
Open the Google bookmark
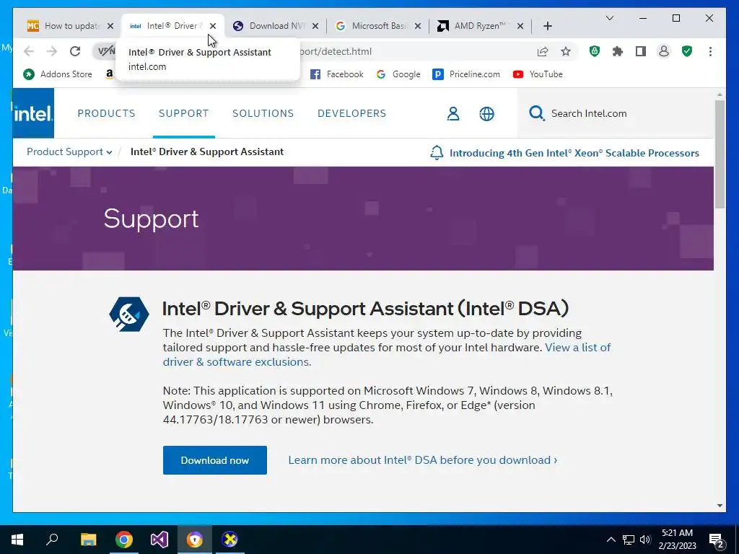click(x=398, y=74)
